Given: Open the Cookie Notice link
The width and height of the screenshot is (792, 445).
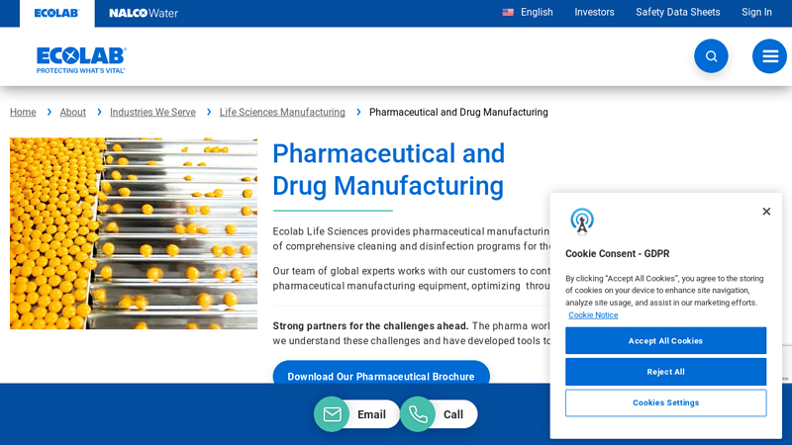Looking at the screenshot, I should click(593, 314).
